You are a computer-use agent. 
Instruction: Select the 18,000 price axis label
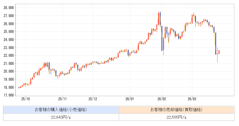pyautogui.click(x=8, y=87)
